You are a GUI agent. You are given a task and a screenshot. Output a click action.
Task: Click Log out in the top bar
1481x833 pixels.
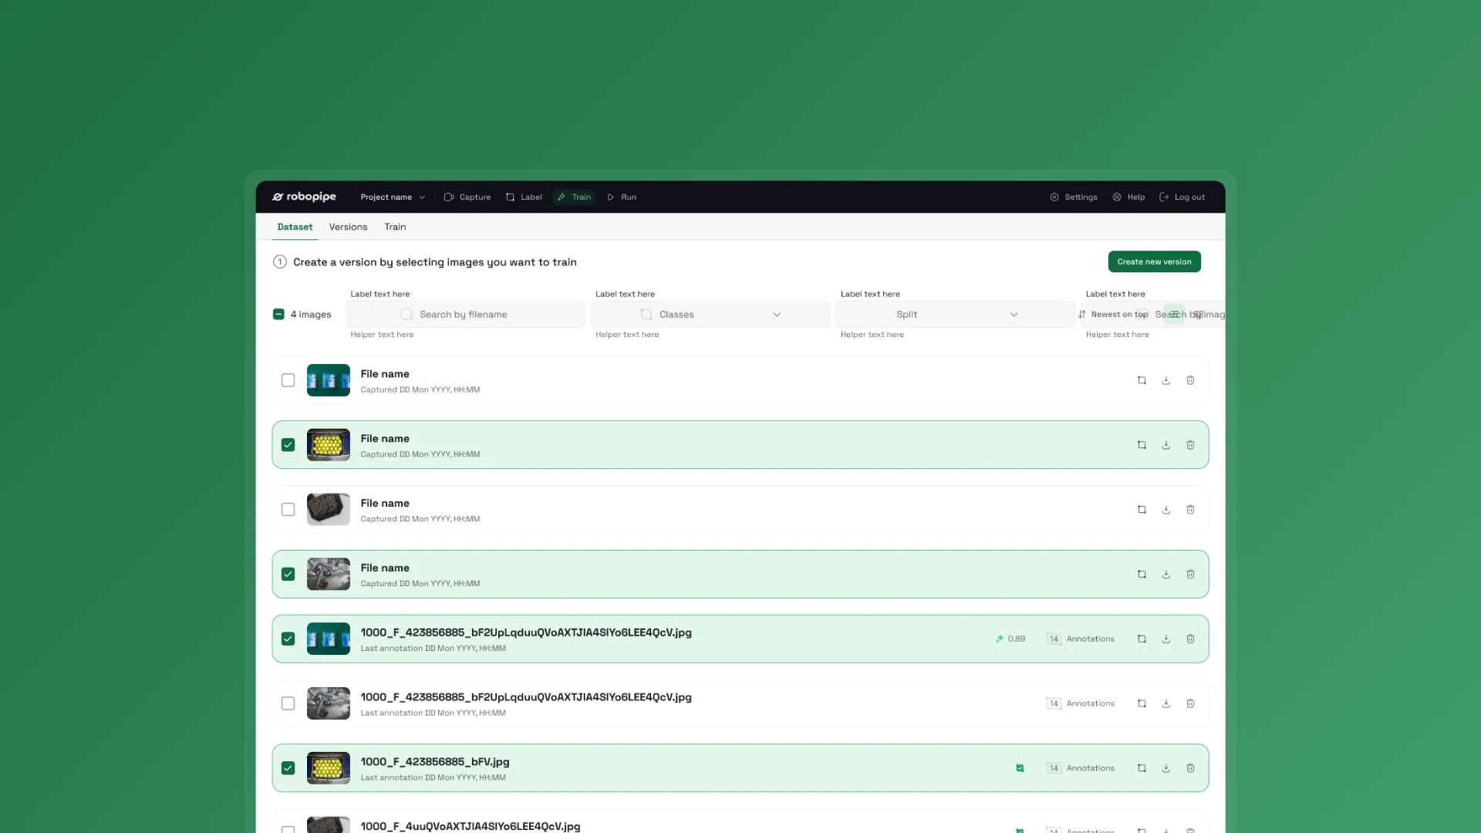[1182, 197]
